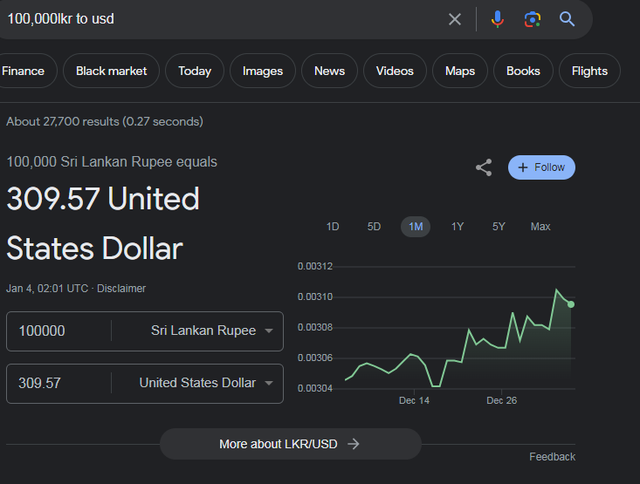This screenshot has height=484, width=640.
Task: Click the green current-value dot on chart
Action: (571, 304)
